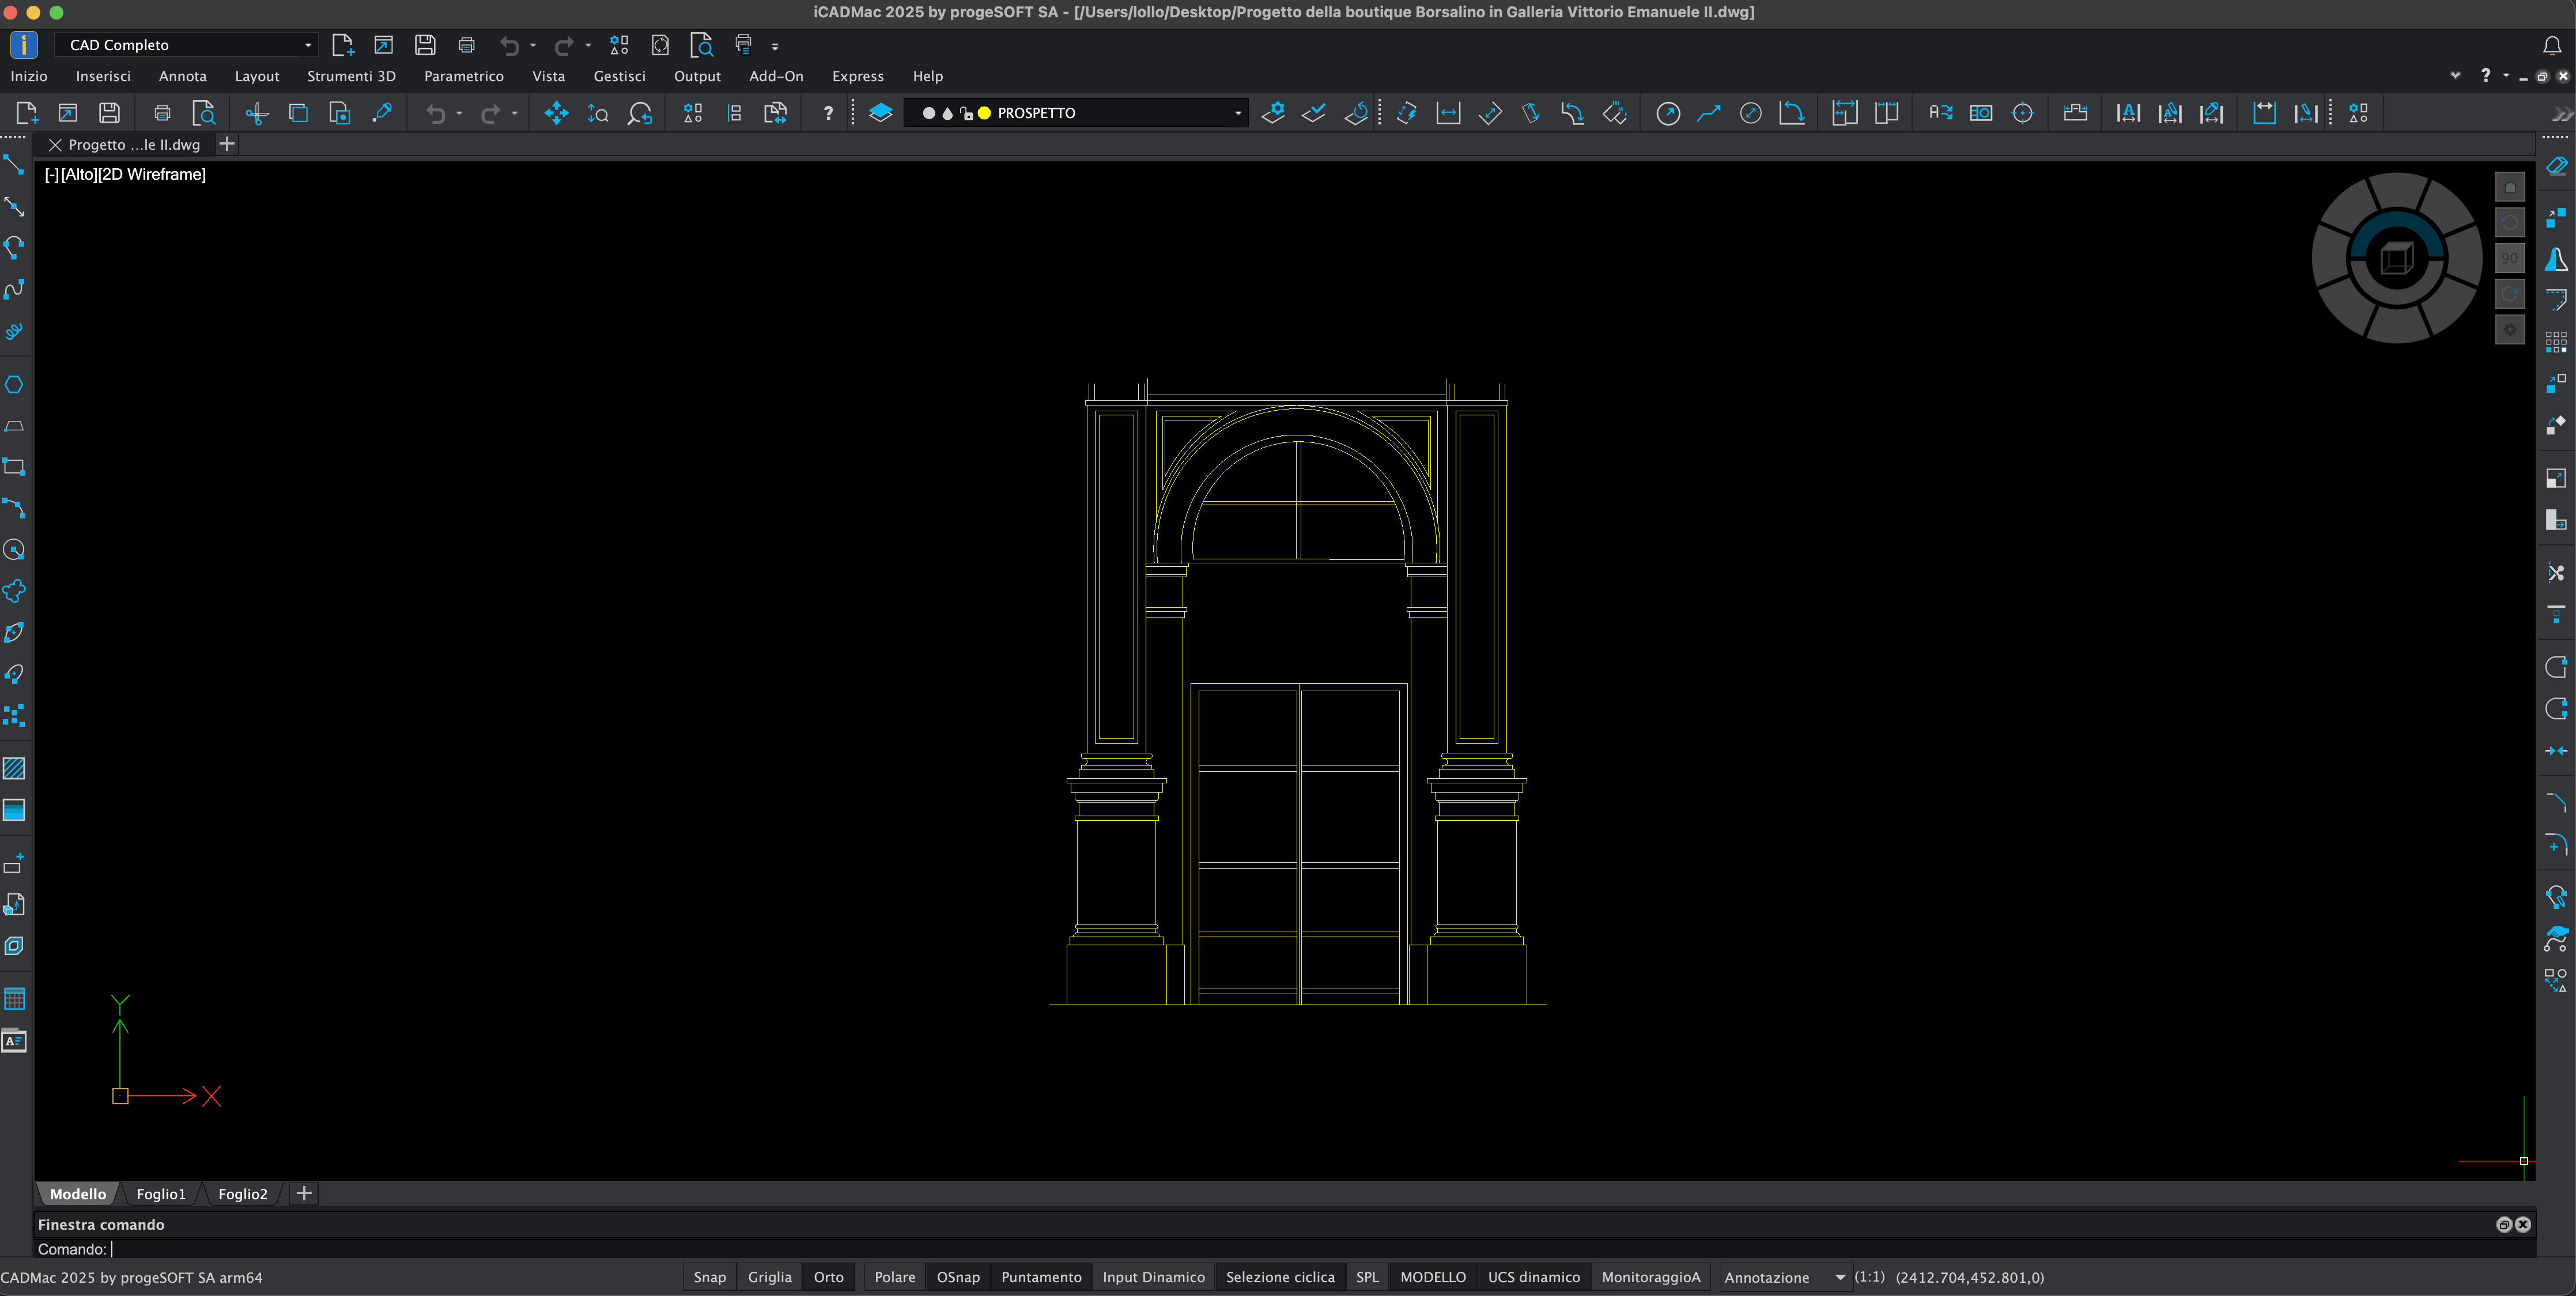Viewport: 2576px width, 1296px height.
Task: Open a new drawing tab with plus
Action: tap(227, 144)
